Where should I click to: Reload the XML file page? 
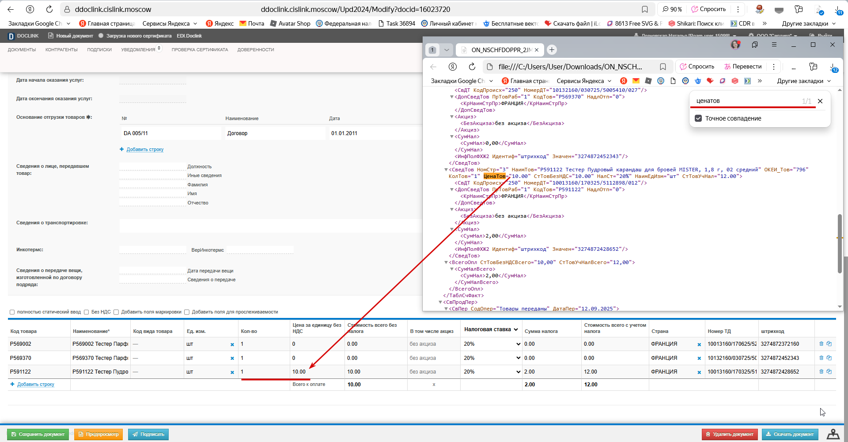point(472,67)
